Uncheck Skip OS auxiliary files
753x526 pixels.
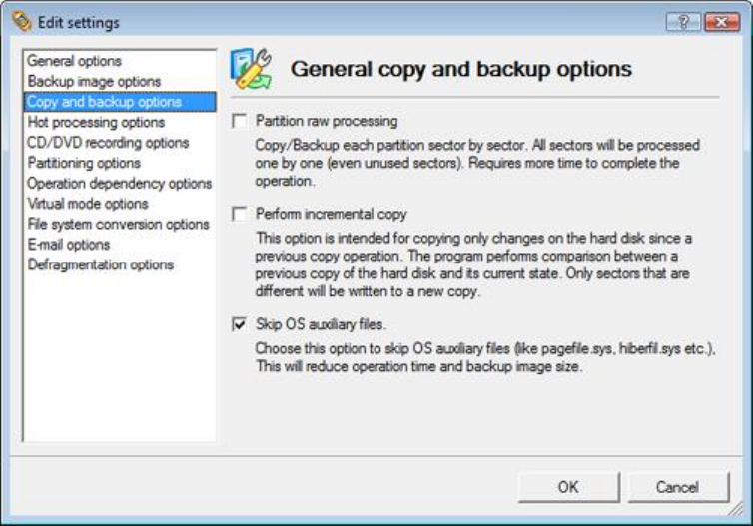click(239, 324)
